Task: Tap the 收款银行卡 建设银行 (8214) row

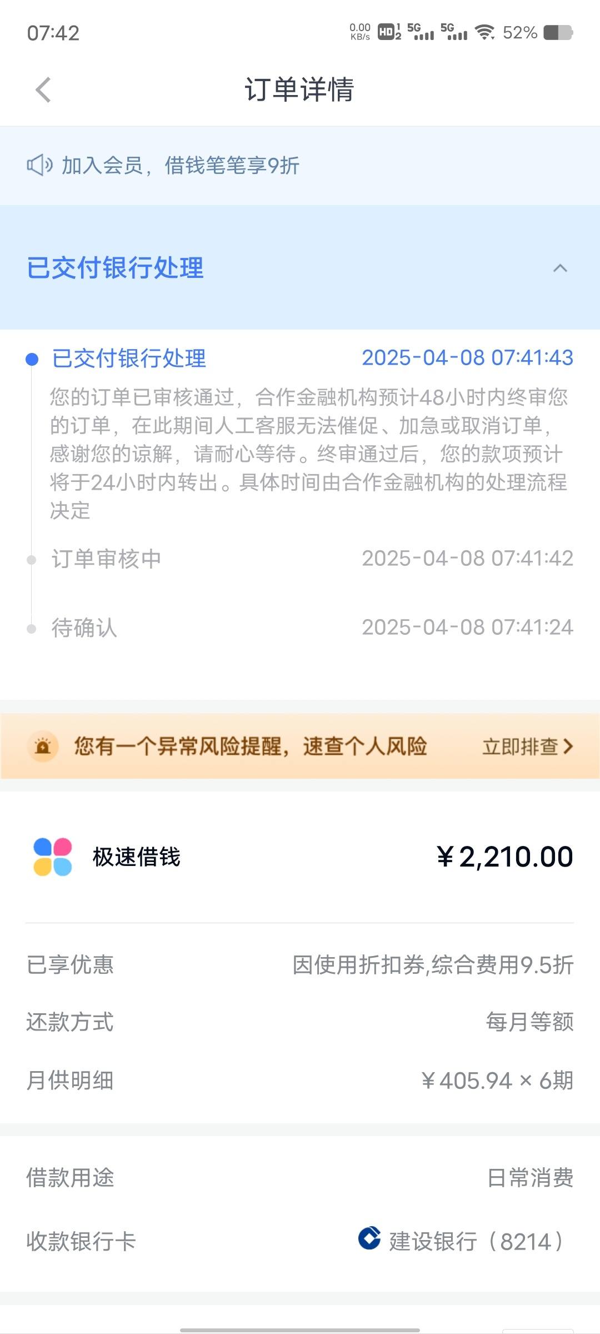Action: click(300, 1241)
